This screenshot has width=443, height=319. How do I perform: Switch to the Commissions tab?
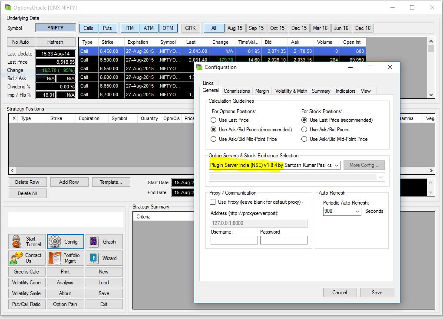(x=237, y=91)
